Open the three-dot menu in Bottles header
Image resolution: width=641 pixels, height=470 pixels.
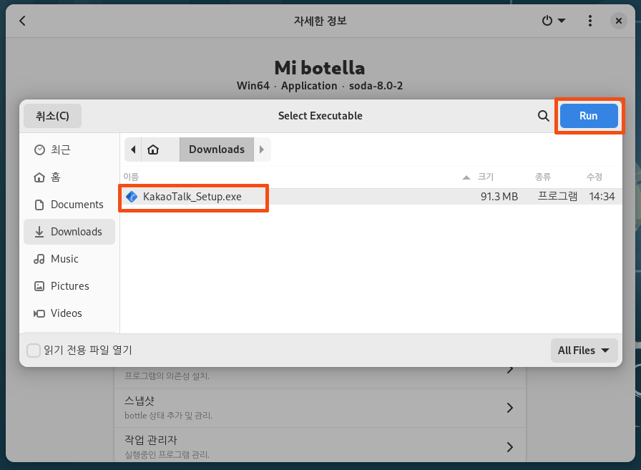590,21
